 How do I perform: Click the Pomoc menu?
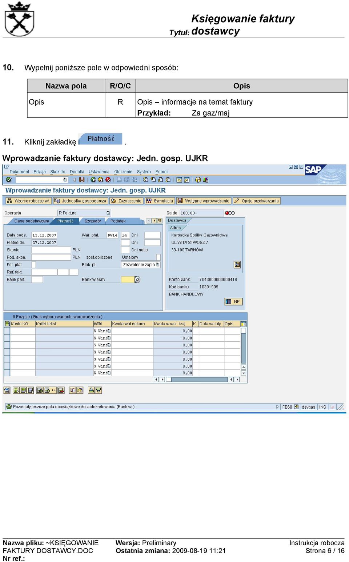tap(162, 172)
